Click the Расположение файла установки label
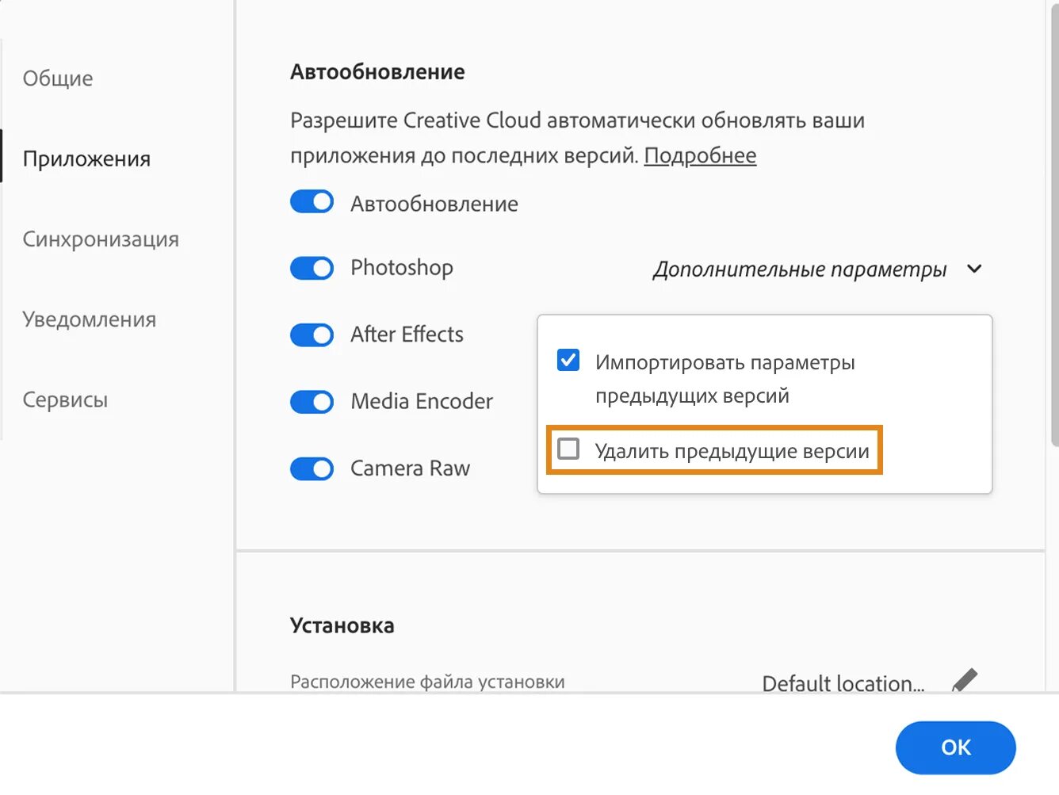The height and width of the screenshot is (795, 1059). point(427,682)
